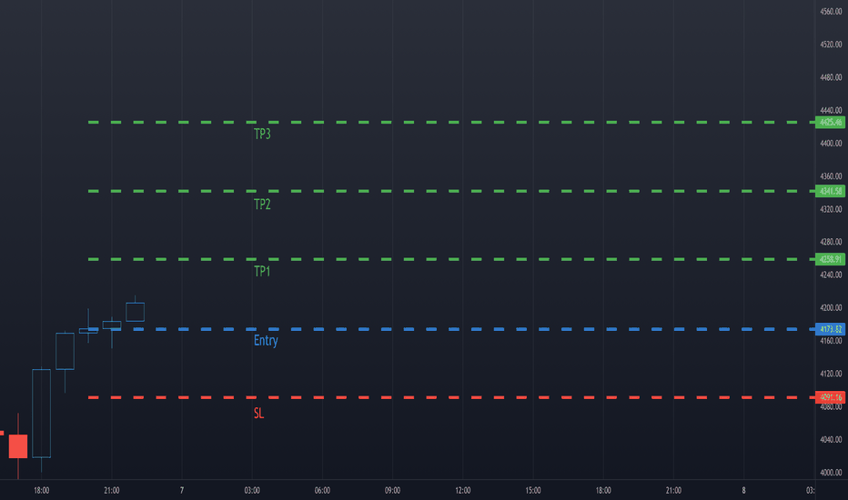Click the 4000.00 price axis label
Screen dimensions: 848x500
click(x=831, y=473)
